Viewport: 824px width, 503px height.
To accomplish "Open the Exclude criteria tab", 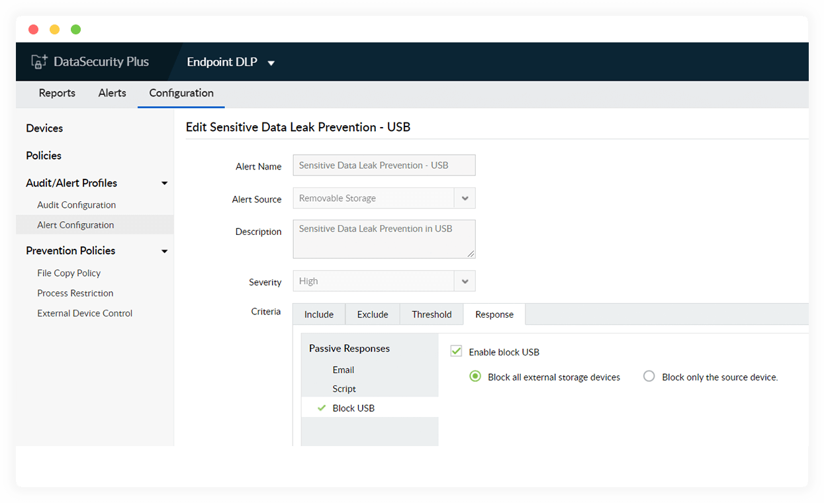I will coord(373,314).
